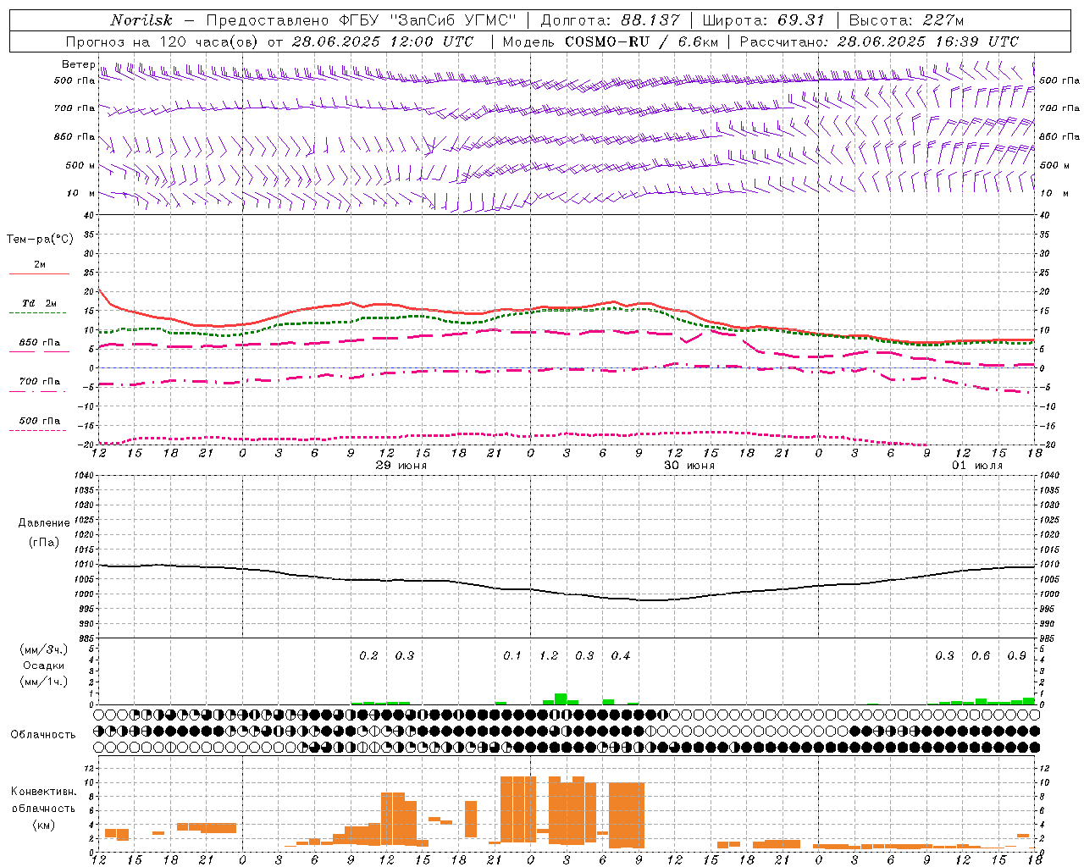Click the '01 июля' date label
The width and height of the screenshot is (1084, 867).
pyautogui.click(x=977, y=466)
